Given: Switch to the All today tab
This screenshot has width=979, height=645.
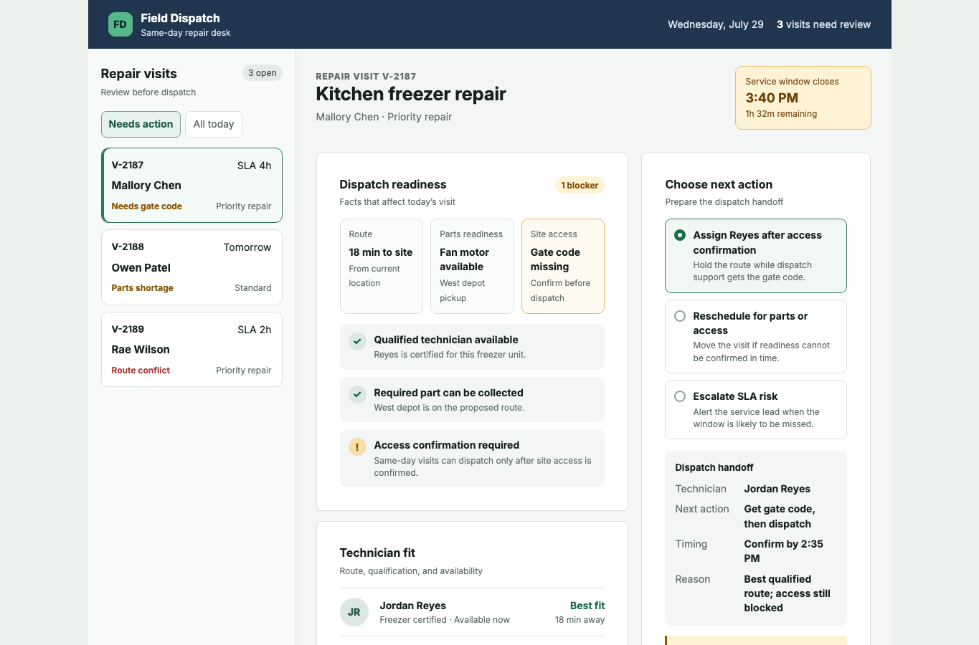Looking at the screenshot, I should coord(214,124).
